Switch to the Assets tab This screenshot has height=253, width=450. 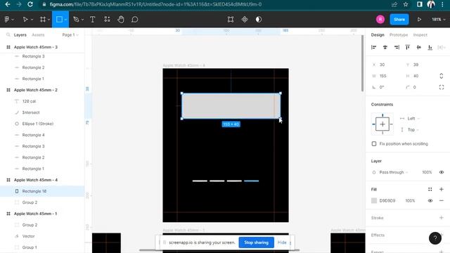38,34
